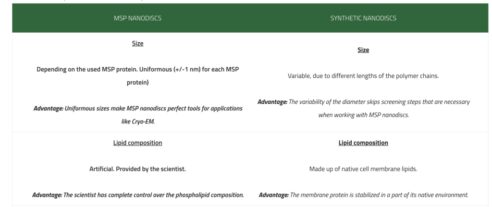492x207 pixels.
Task: Click the text 'Depending on the used MSP protein'
Action: (104, 69)
